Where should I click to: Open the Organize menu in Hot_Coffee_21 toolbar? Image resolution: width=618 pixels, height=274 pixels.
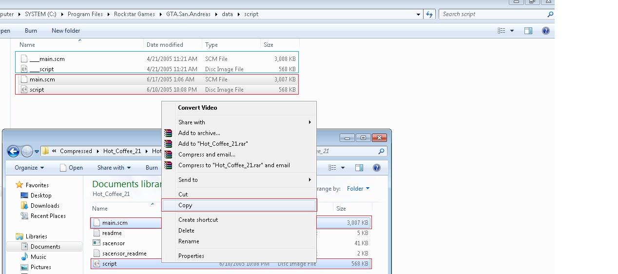pos(29,168)
